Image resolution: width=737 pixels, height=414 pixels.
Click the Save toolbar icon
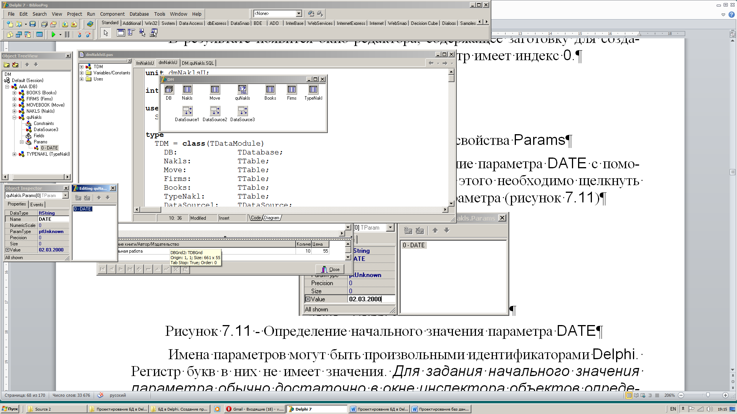[33, 24]
